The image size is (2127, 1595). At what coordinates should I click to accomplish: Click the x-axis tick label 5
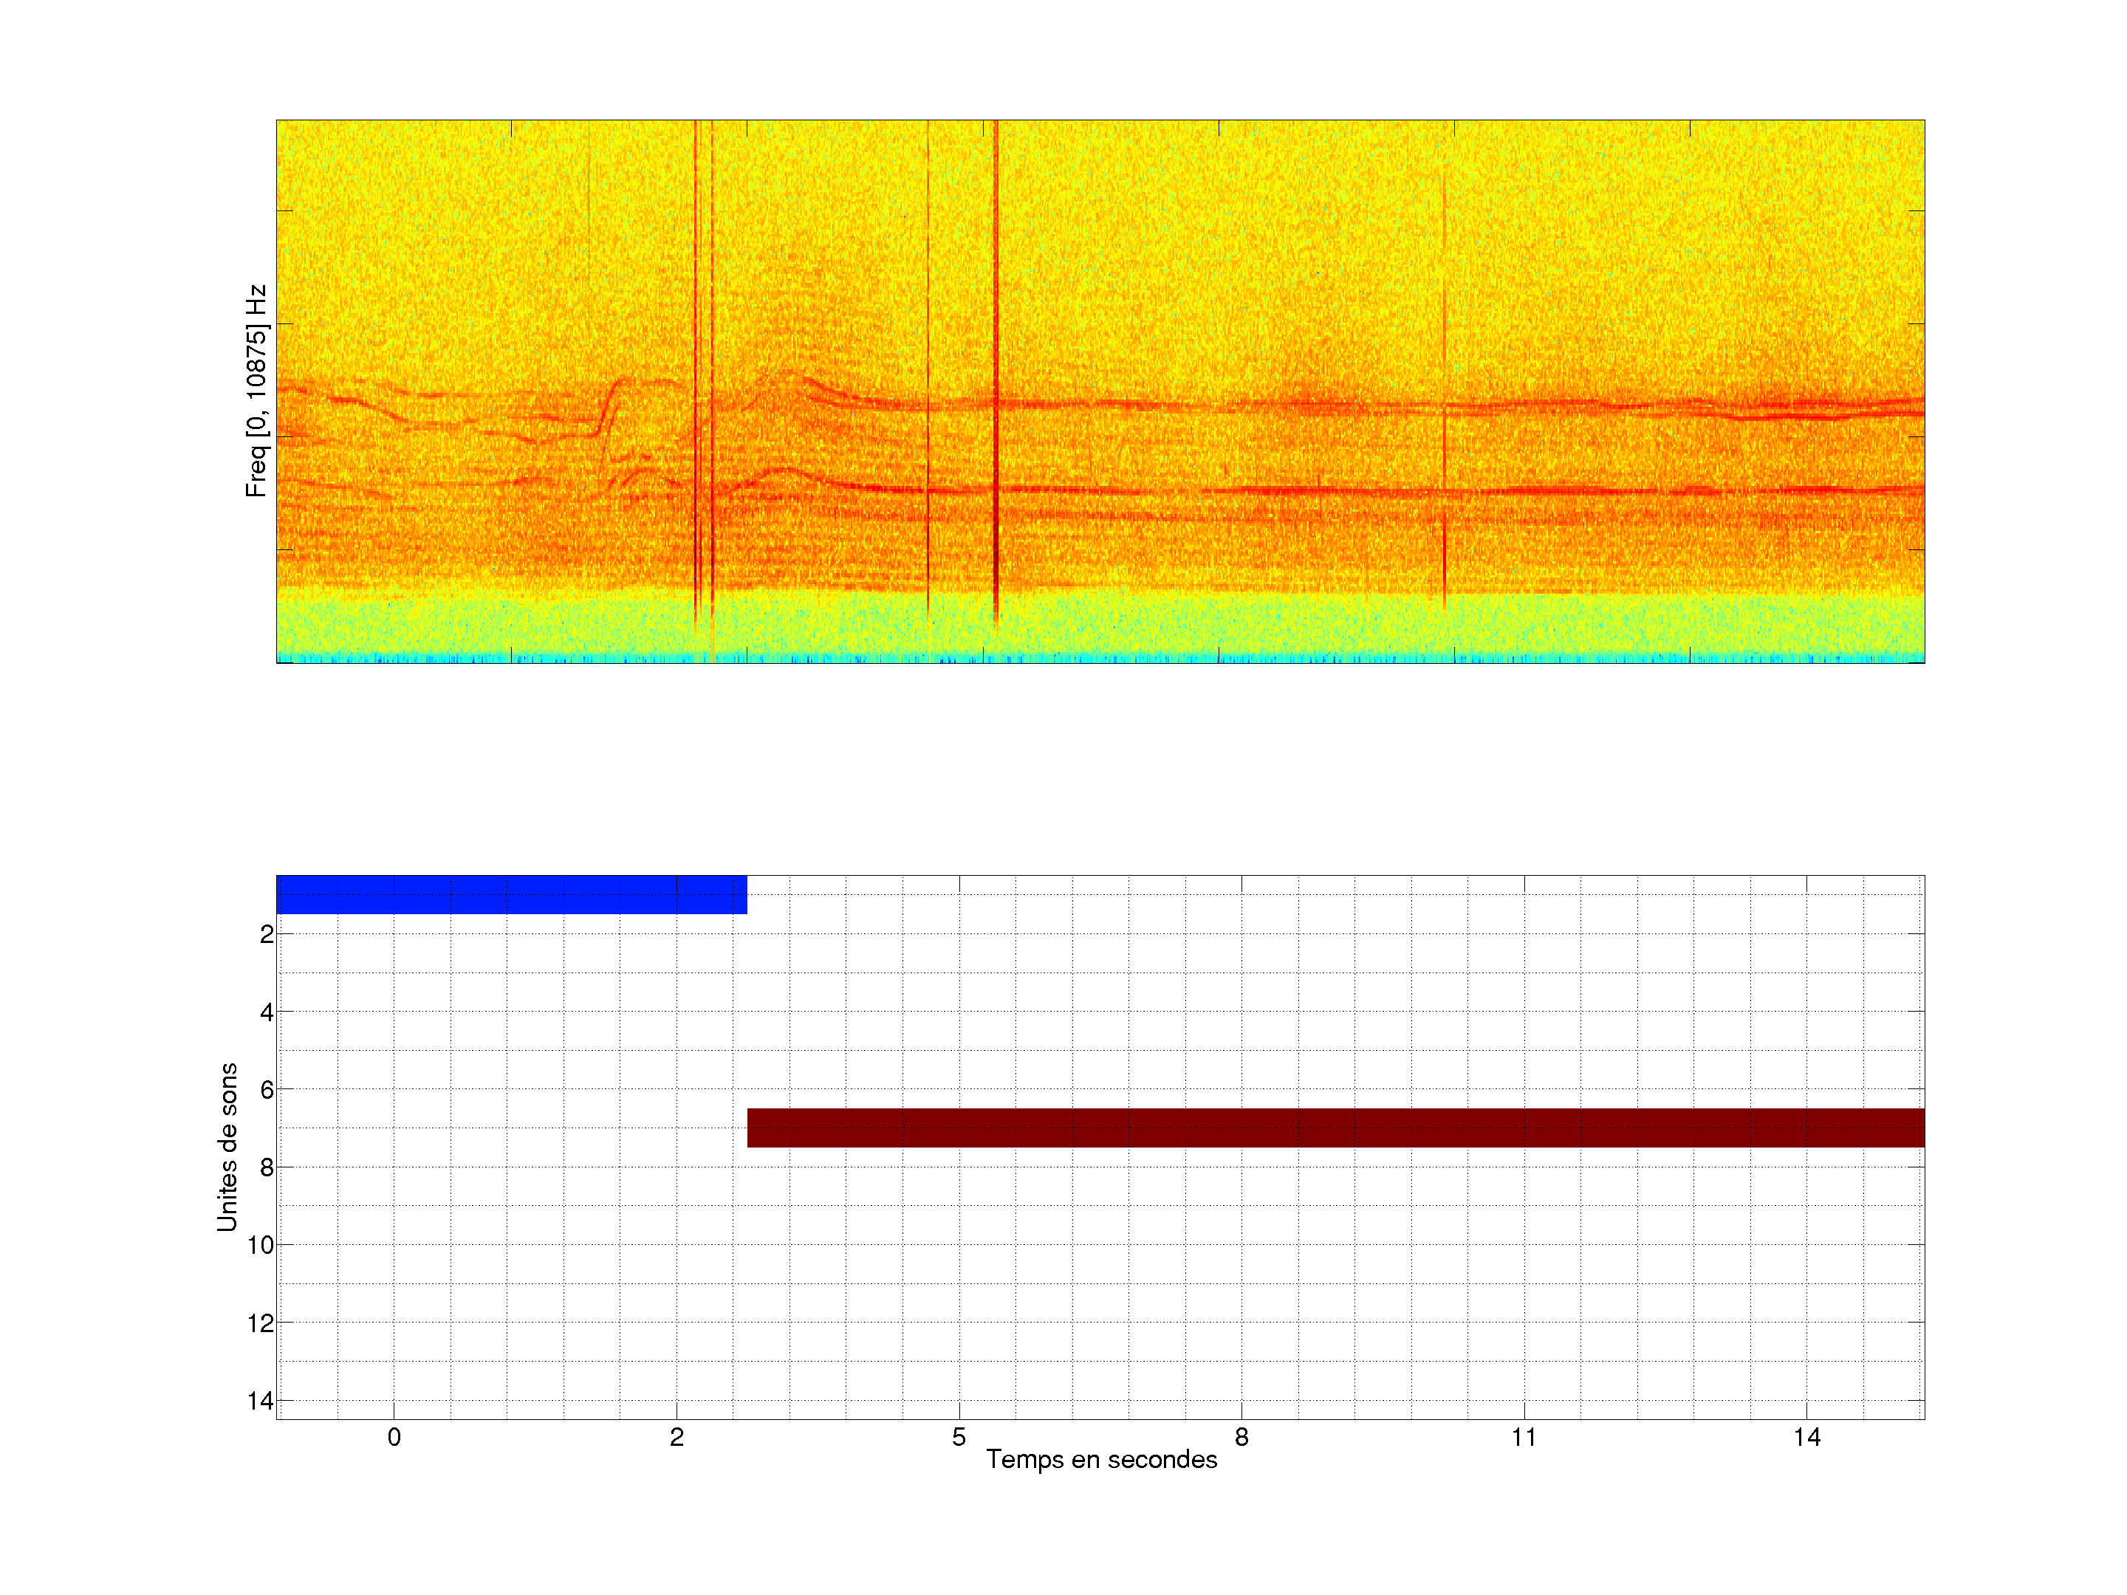click(959, 1437)
